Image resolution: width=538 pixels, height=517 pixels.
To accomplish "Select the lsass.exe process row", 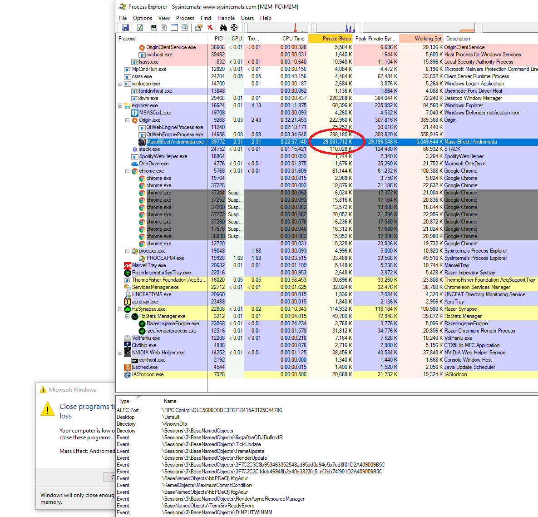I will point(327,62).
